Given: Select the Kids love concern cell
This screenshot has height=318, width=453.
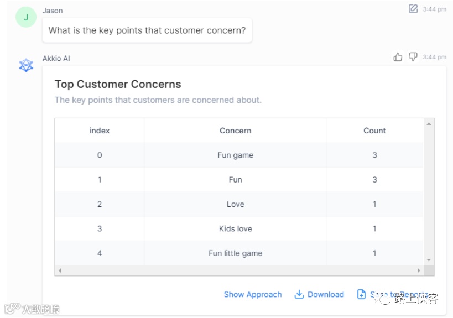Looking at the screenshot, I should (235, 228).
